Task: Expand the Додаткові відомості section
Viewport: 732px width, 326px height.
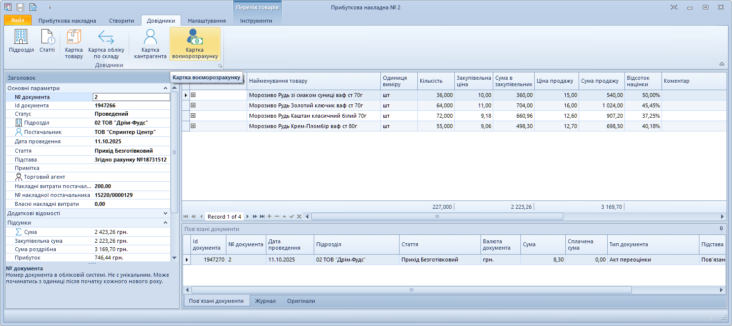Action: 165,213
